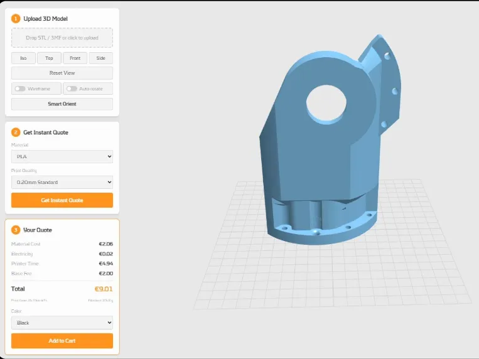
Task: Toggle the Wireframe switch
Action: click(x=20, y=88)
